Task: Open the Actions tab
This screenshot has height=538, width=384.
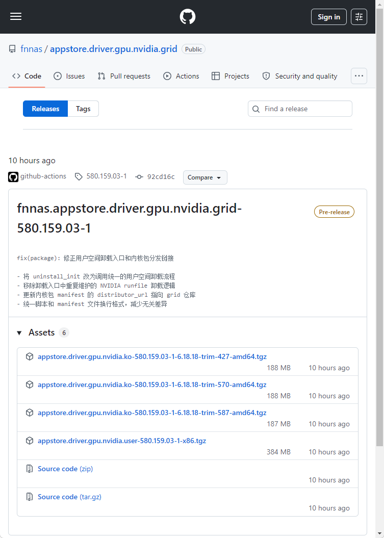Action: coord(181,76)
